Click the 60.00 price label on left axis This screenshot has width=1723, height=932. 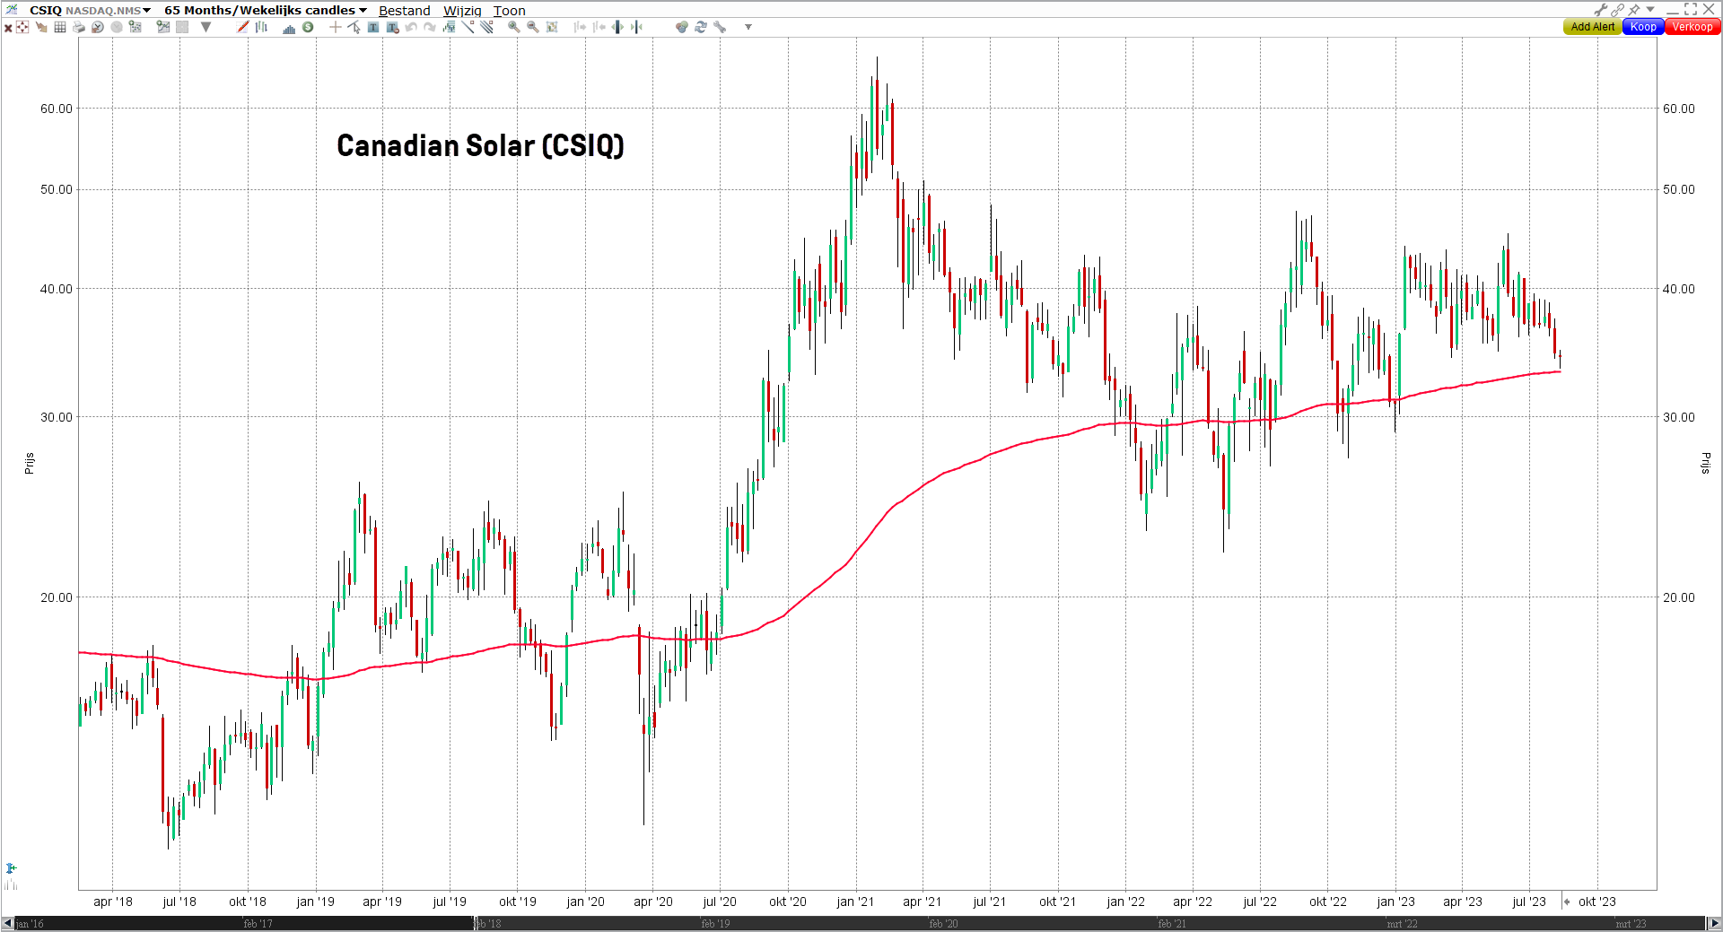coord(56,109)
